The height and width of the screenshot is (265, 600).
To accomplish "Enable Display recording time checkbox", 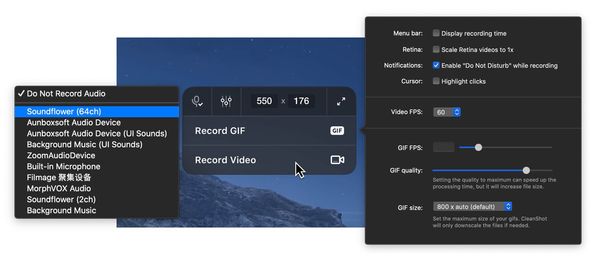I will coord(436,33).
